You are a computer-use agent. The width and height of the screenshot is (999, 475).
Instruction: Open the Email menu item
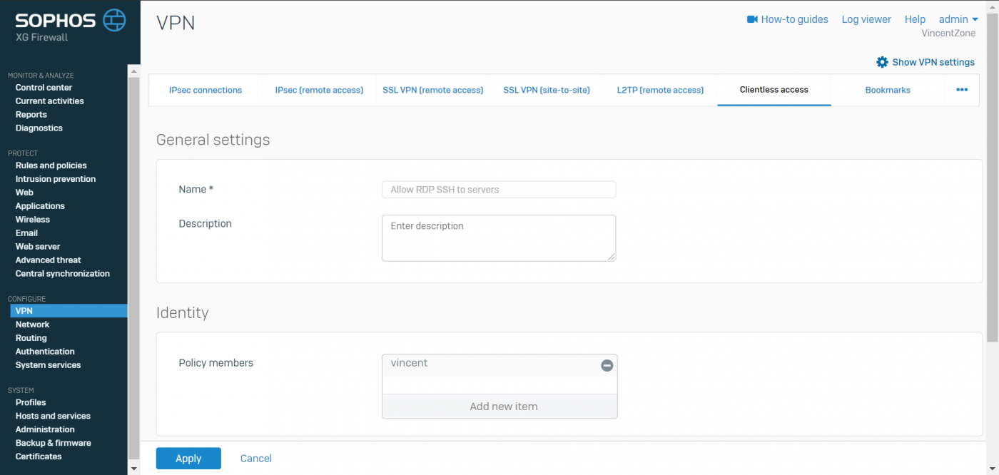pos(26,233)
